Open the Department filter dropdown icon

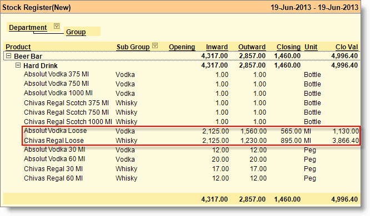pyautogui.click(x=57, y=26)
